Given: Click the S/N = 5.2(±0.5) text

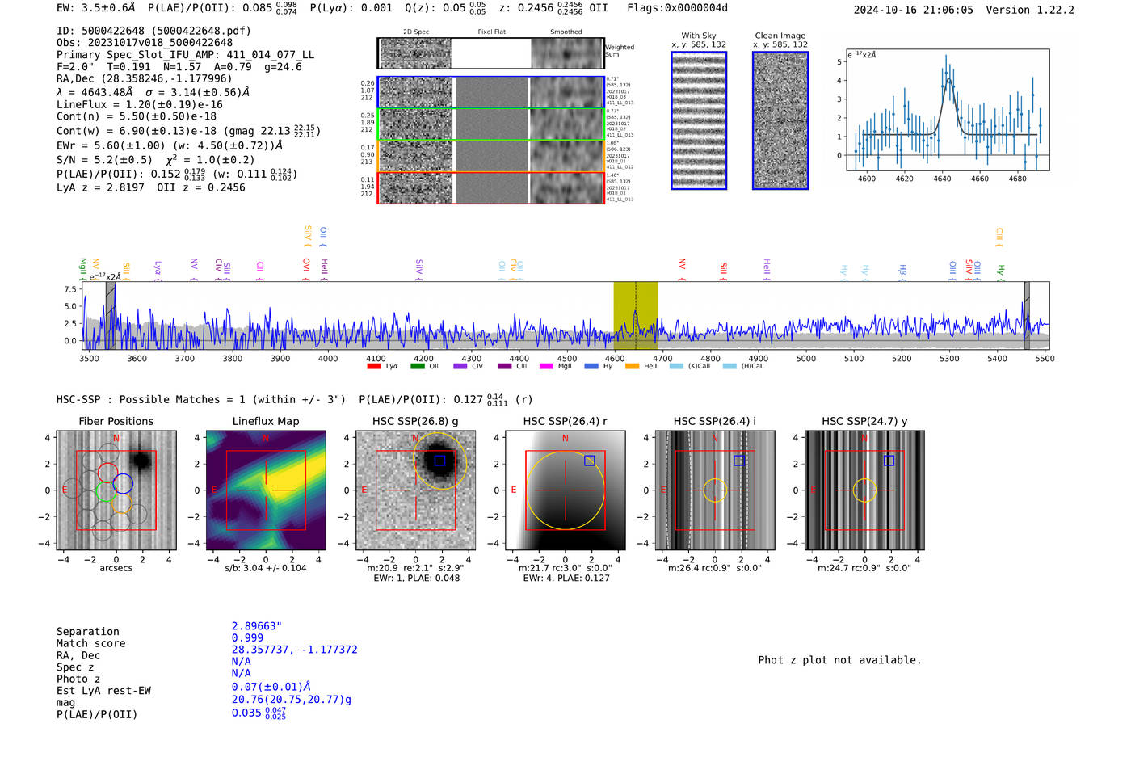Looking at the screenshot, I should [x=104, y=160].
